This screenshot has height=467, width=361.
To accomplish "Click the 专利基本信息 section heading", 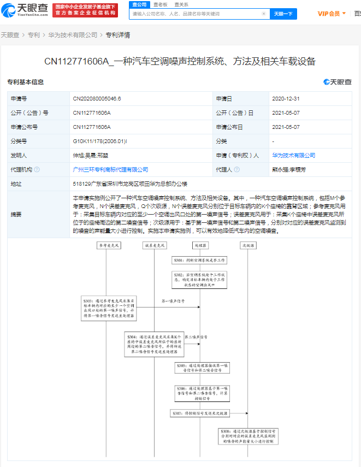I will coord(25,82).
